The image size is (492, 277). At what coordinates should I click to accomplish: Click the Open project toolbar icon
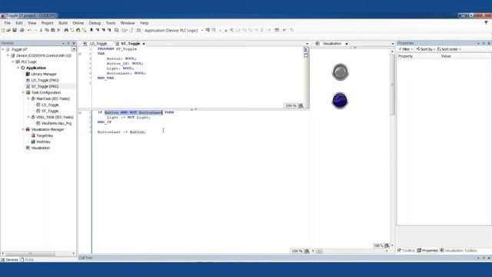8,30
